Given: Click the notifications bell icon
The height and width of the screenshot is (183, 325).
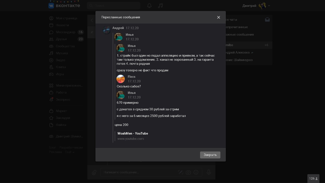Looking at the screenshot, I should coord(149,6).
